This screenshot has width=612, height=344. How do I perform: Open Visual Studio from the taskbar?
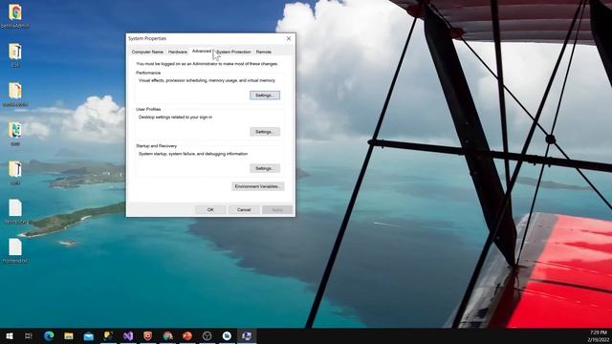point(128,335)
